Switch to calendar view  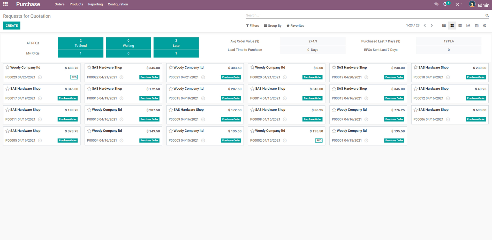477,26
